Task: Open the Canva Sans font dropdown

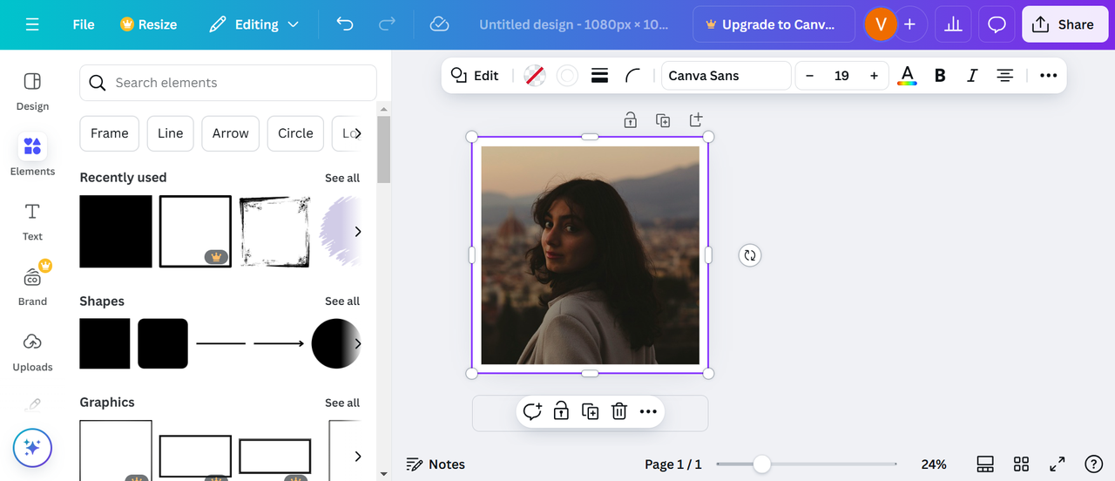Action: click(x=726, y=76)
